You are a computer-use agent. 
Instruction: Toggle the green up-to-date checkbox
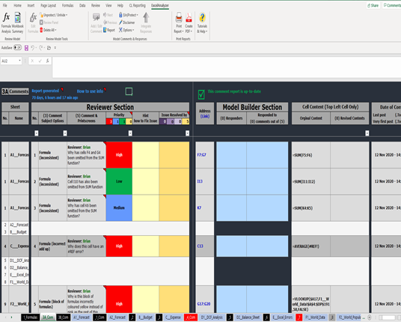201,94
